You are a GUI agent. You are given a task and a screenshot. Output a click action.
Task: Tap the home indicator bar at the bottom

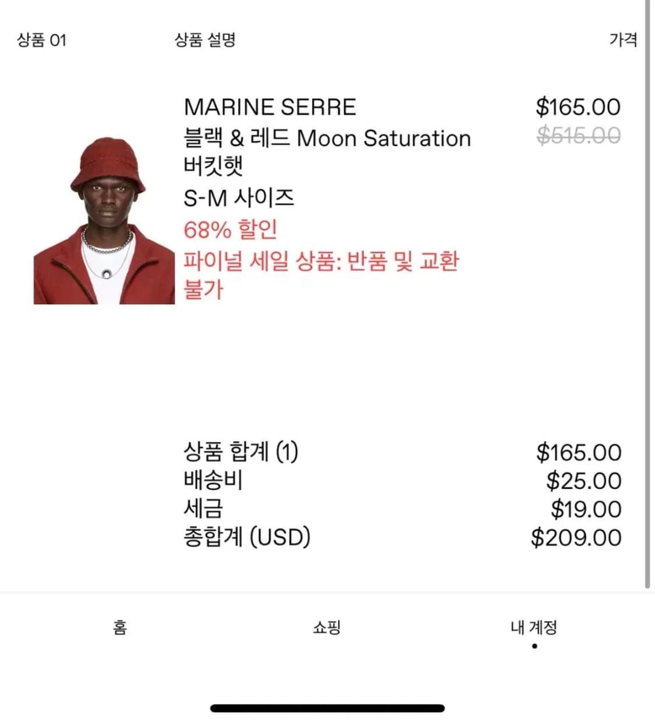tap(327, 707)
